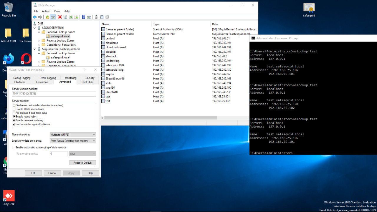Image resolution: width=377 pixels, height=212 pixels.
Task: Switch to the Monitoring tab
Action: [x=71, y=78]
